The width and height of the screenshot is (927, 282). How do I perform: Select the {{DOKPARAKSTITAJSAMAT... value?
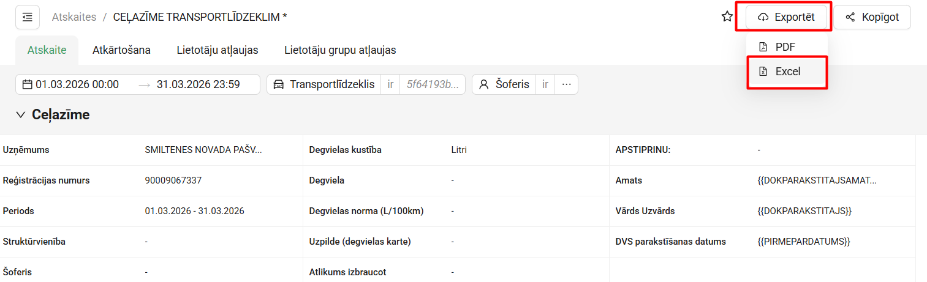tap(817, 180)
